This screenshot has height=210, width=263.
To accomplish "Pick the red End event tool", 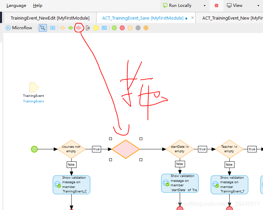I will tap(122, 28).
